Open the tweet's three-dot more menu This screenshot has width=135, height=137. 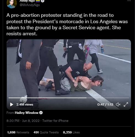tap(129, 1)
